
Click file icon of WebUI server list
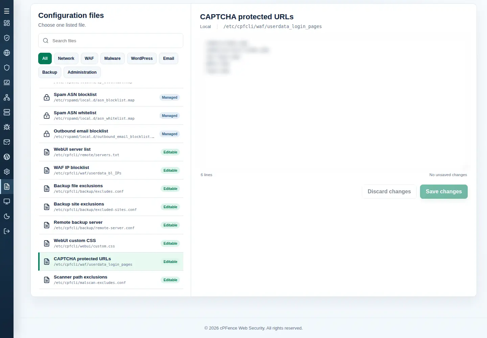pos(47,152)
